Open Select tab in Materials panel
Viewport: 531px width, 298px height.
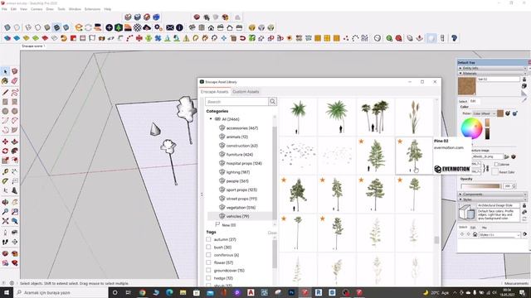(x=463, y=101)
